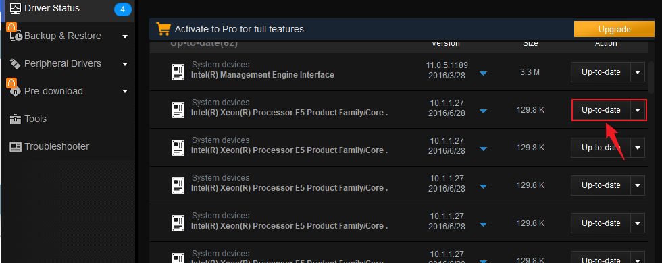Select 'Intel(R) Management Engine Interface' driver name
Viewport: 662px width, 263px height.
pos(263,75)
